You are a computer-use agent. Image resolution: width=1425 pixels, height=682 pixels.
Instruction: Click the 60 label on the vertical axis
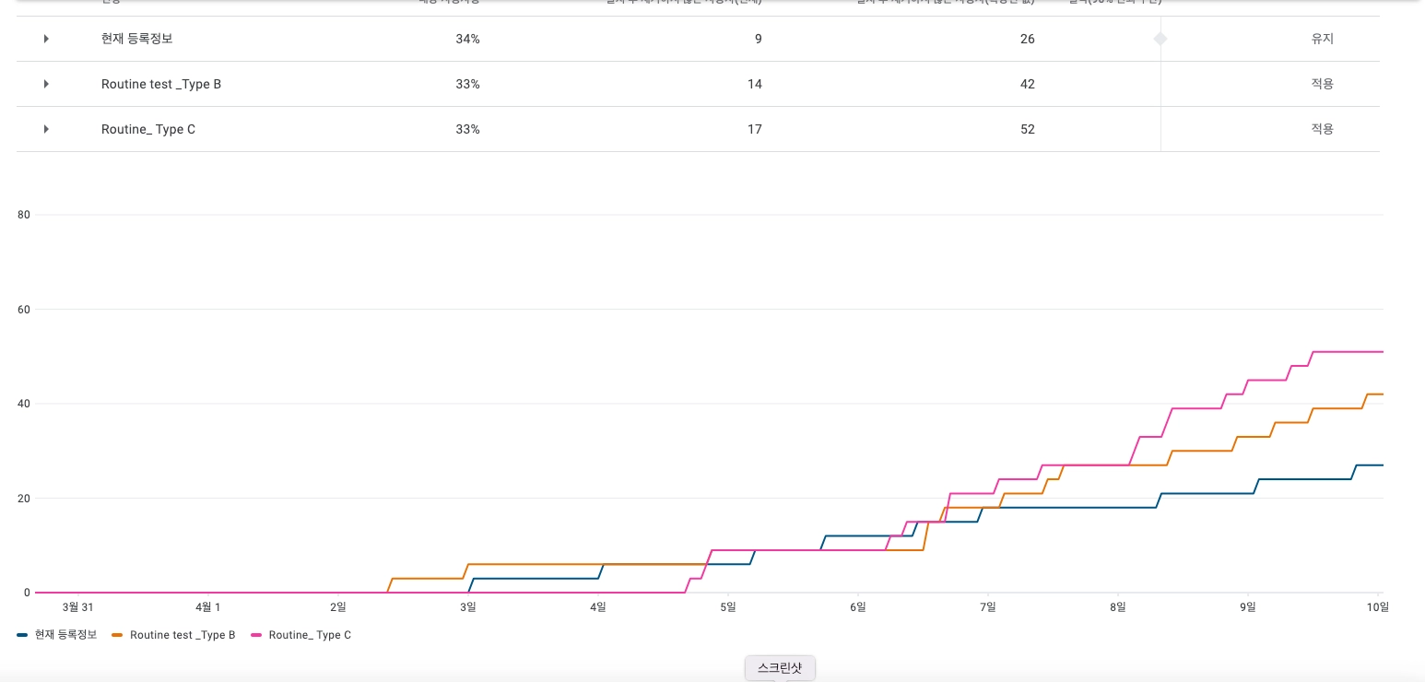coord(24,310)
